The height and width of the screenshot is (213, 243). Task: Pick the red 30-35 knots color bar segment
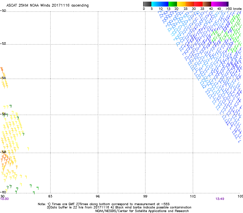198,4
